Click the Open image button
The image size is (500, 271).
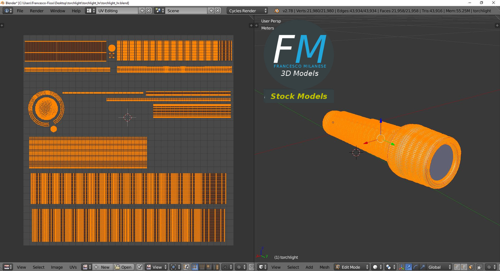(x=123, y=267)
